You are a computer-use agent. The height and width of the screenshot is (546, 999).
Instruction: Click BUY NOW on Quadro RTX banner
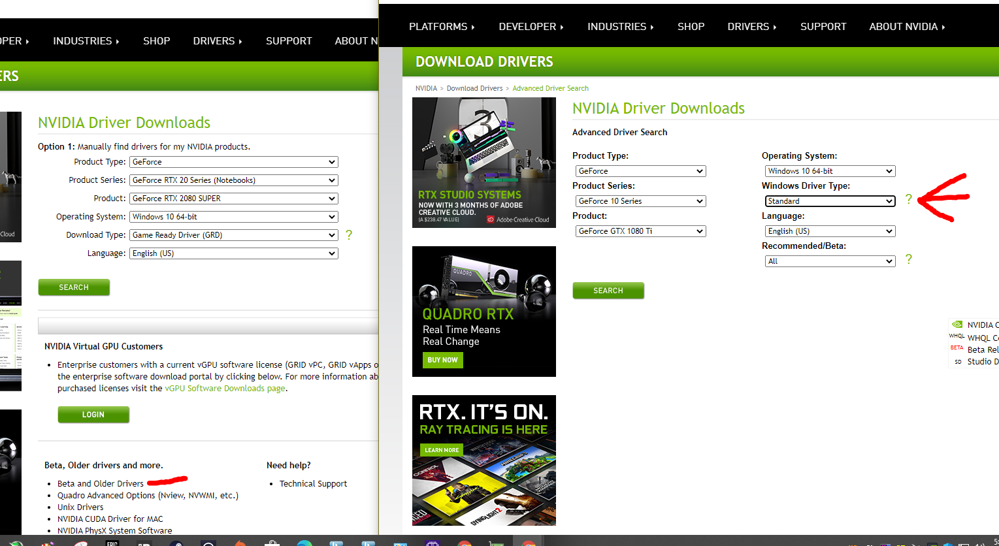(x=443, y=360)
